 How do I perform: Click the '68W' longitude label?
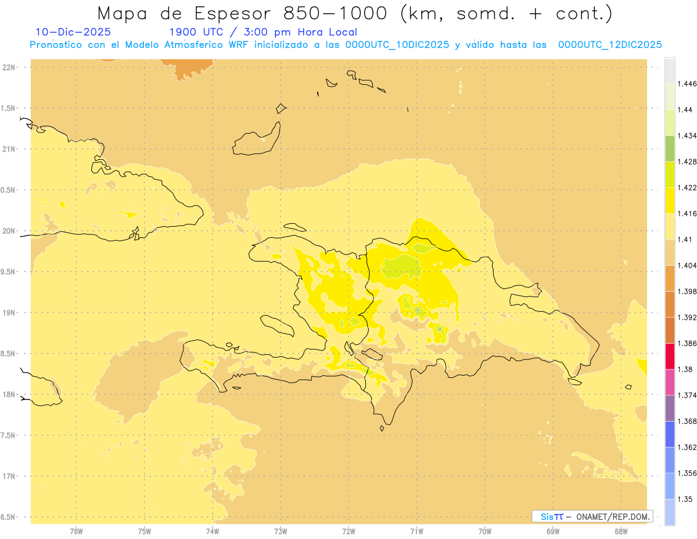click(x=621, y=531)
